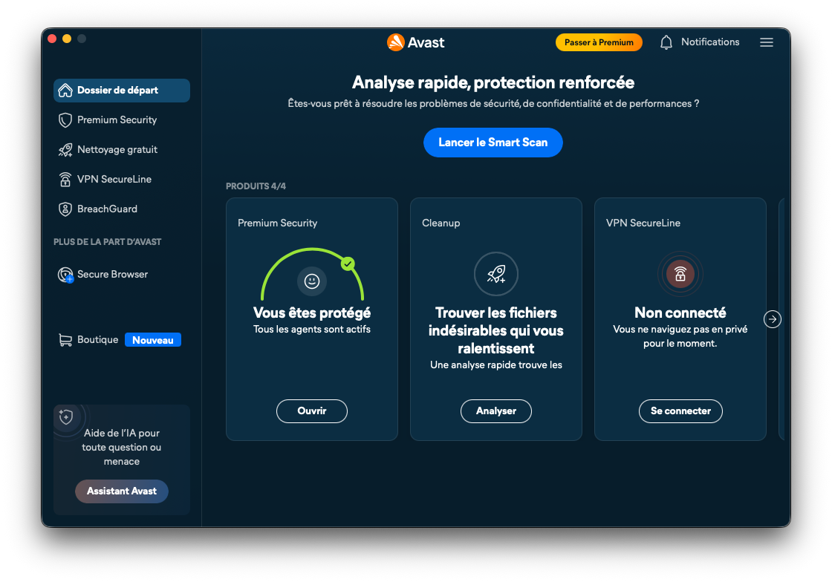Select VPN SecureLine in sidebar
832x582 pixels.
click(x=122, y=179)
